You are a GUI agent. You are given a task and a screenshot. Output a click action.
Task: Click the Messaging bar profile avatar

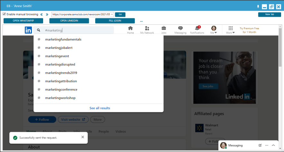pyautogui.click(x=223, y=145)
